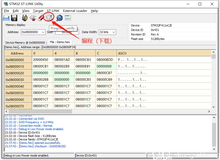Image resolution: width=220 pixels, height=160 pixels.
Task: Open the SWV viewer icon
Action: [x=68, y=18]
